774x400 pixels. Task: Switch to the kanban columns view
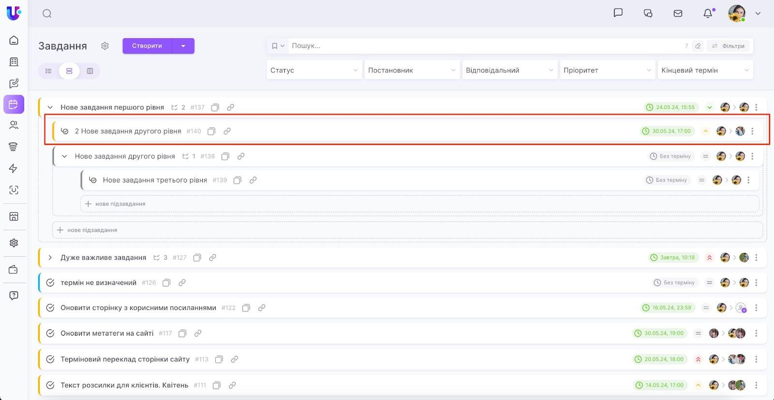coord(90,71)
